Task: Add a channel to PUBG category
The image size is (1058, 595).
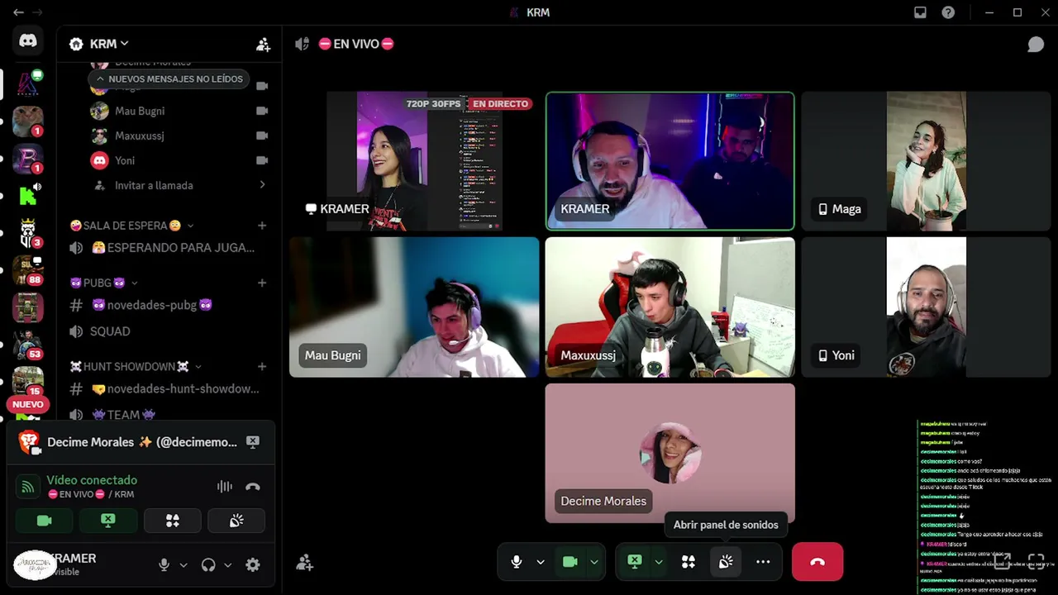Action: [262, 283]
